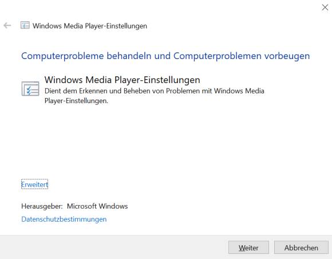Click the word Problemen in the description

click(x=183, y=91)
